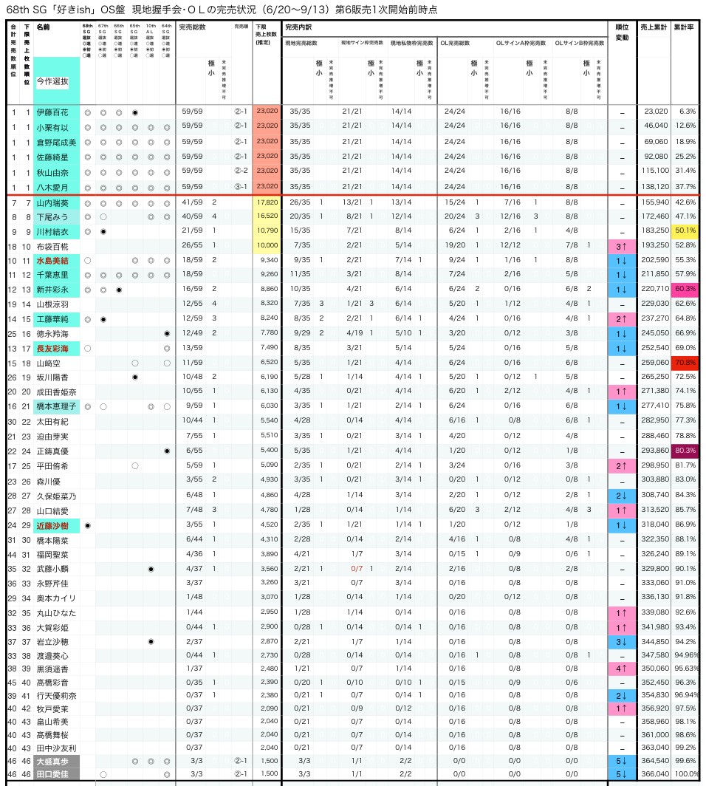This screenshot has width=706, height=786.
Task: Click the 現地完売総数 subheader
Action: pos(301,43)
